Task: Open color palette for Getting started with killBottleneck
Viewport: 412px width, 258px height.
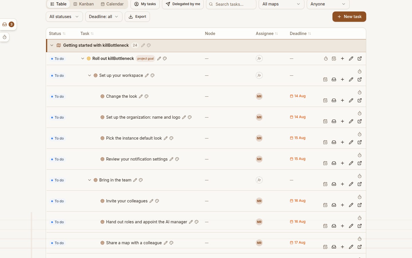Action: coord(149,45)
